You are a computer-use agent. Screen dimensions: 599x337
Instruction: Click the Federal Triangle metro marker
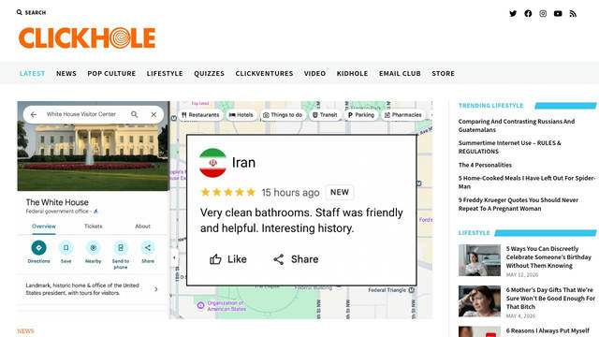[412, 290]
